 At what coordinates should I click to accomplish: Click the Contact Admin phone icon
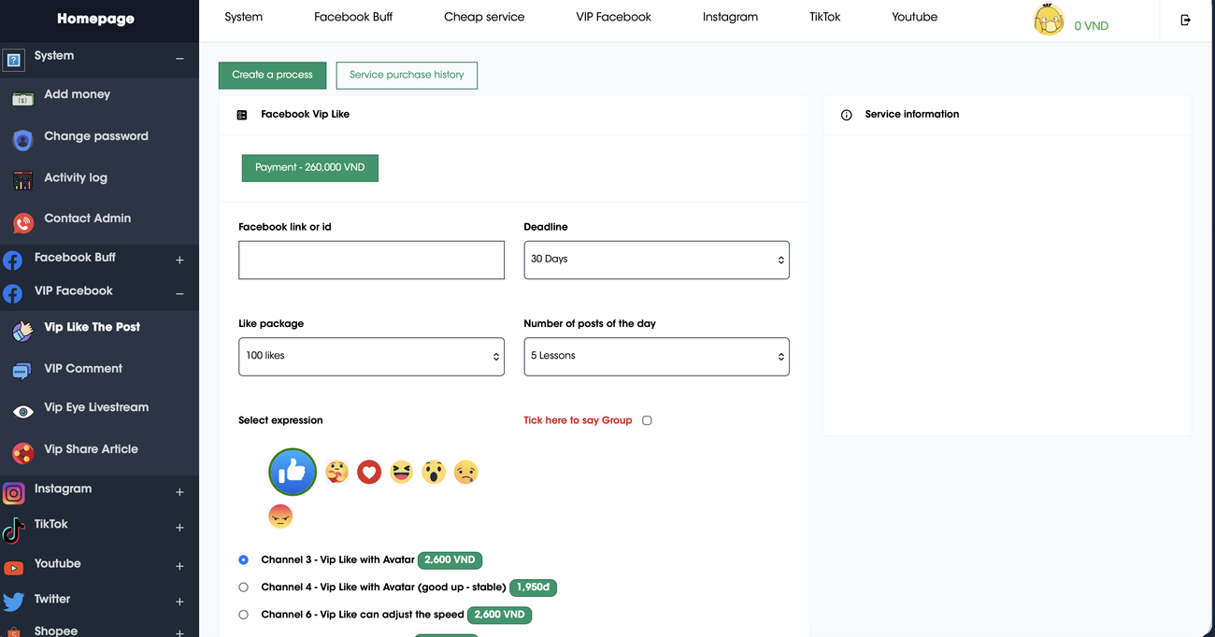click(22, 222)
